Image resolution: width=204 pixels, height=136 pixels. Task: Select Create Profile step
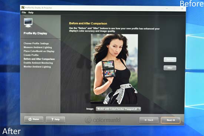(31, 55)
